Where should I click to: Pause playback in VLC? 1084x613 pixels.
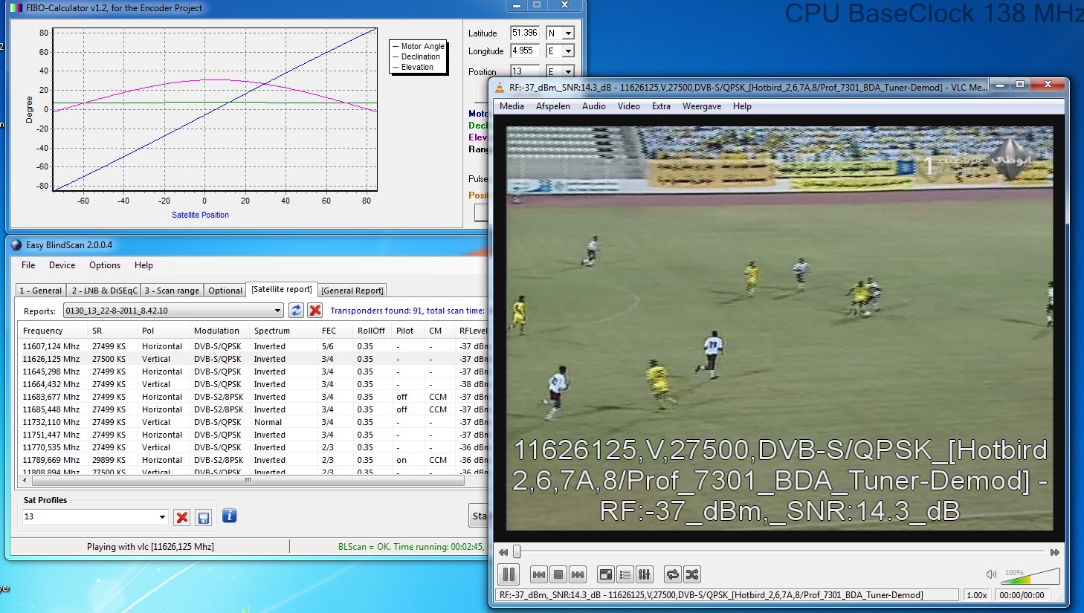pyautogui.click(x=509, y=574)
